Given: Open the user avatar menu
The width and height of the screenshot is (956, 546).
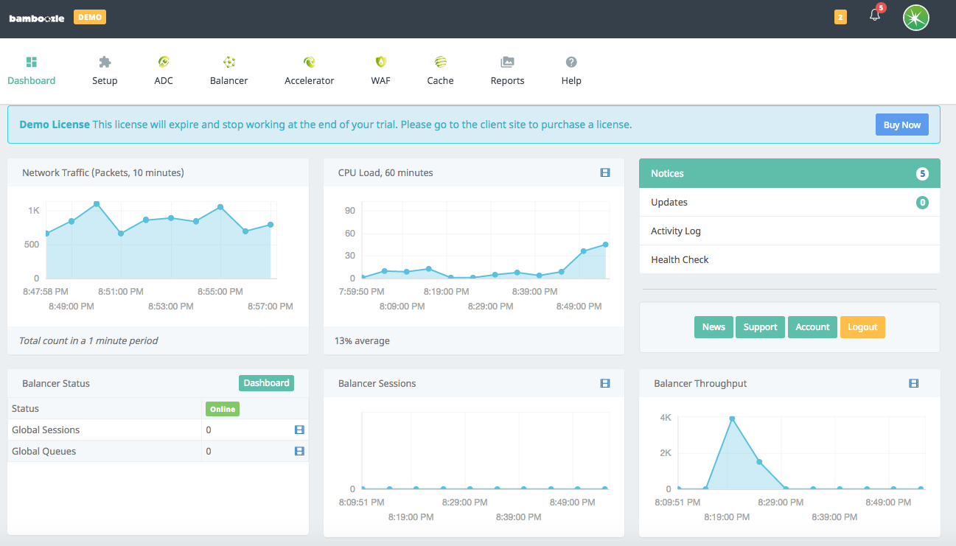Looking at the screenshot, I should 915,18.
